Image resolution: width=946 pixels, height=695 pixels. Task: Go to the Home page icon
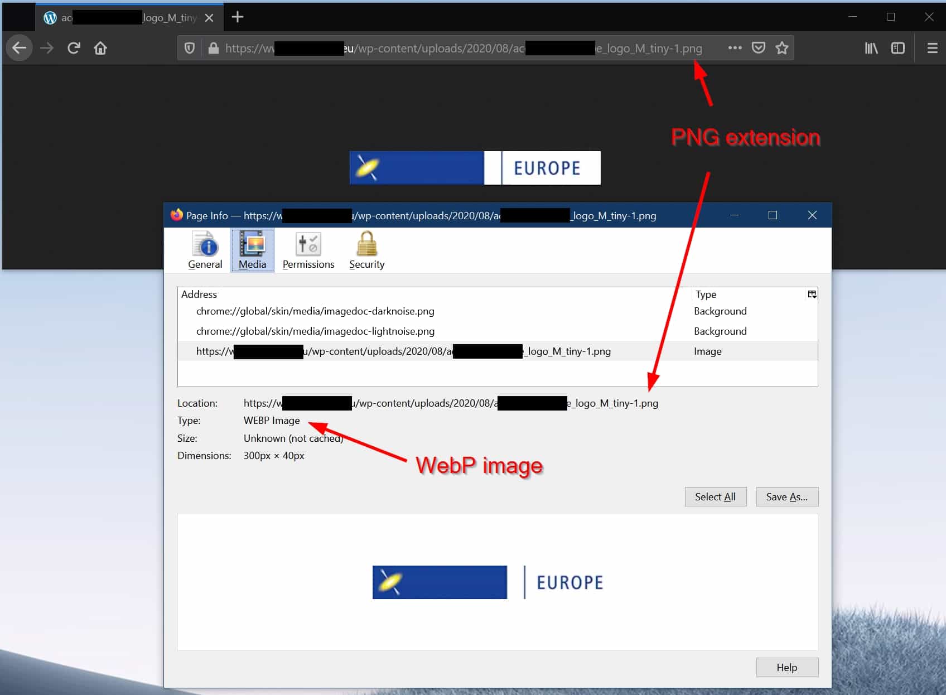pyautogui.click(x=100, y=48)
